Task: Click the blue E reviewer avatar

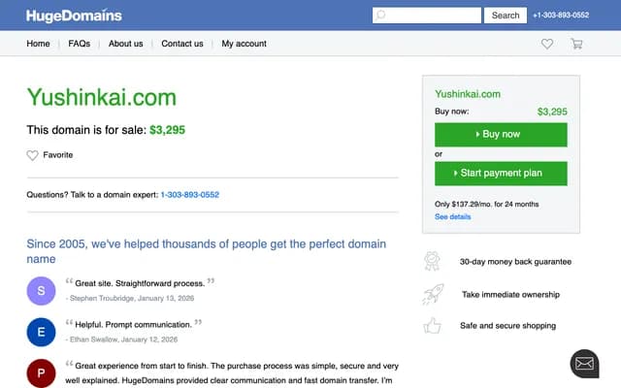Action: pyautogui.click(x=41, y=331)
